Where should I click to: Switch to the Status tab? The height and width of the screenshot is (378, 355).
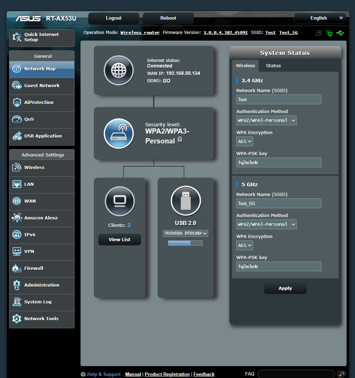273,65
